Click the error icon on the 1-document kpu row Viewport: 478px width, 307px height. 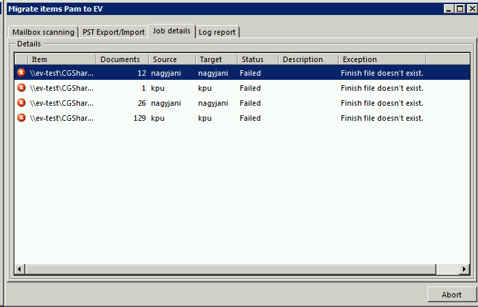pos(21,88)
